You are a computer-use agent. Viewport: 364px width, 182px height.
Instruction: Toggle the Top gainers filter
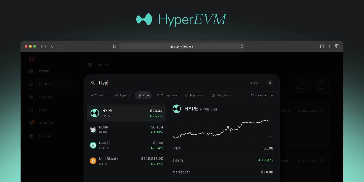click(167, 96)
